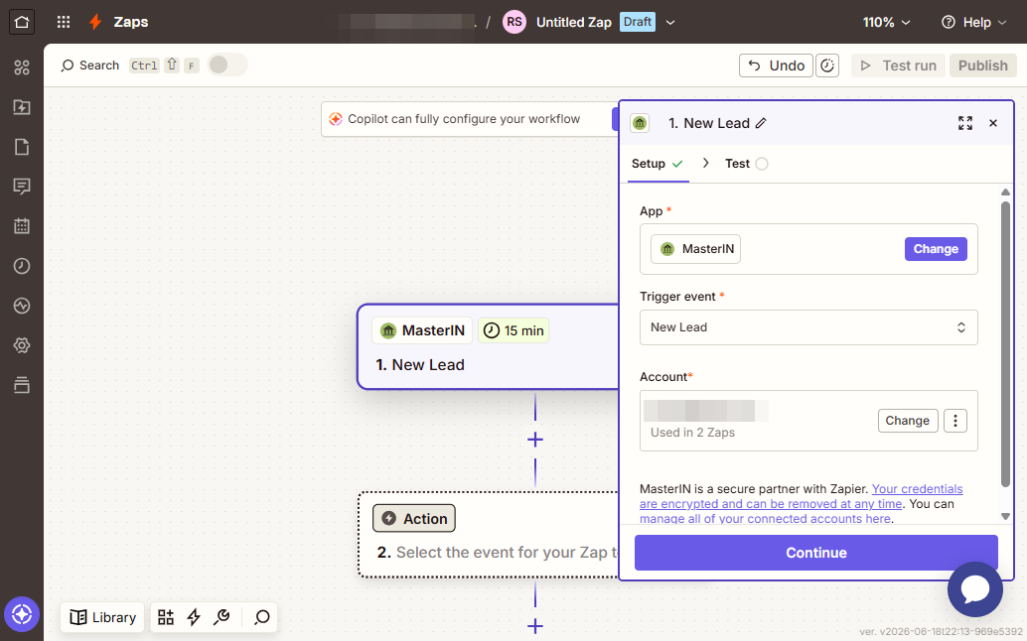The image size is (1027, 641).
Task: Click the scrollbar up arrow in the panel
Action: pyautogui.click(x=1005, y=192)
